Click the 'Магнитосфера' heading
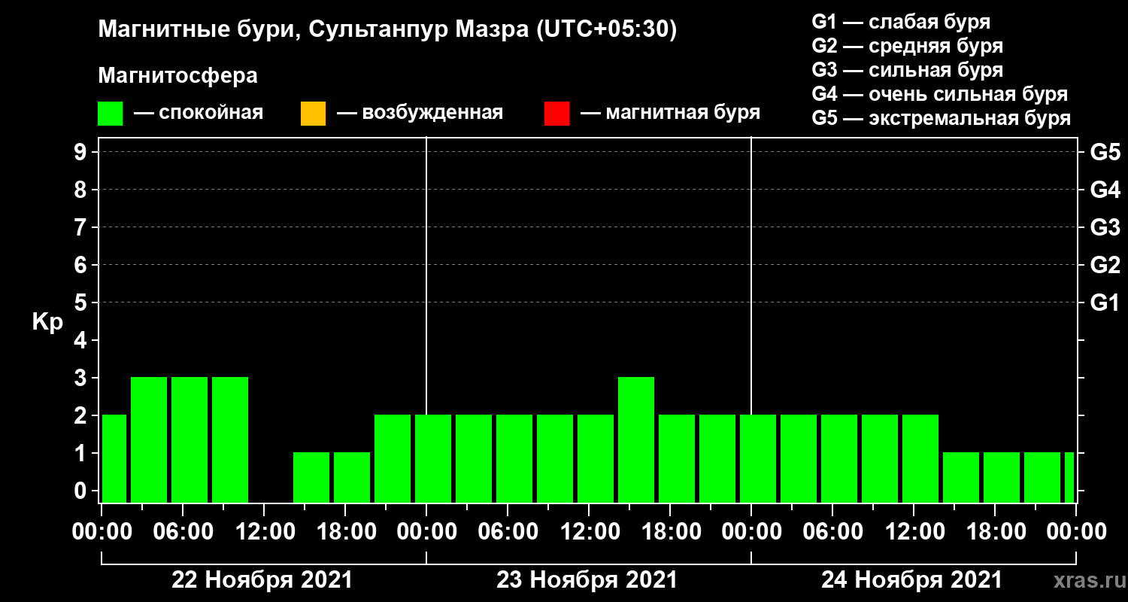The width and height of the screenshot is (1128, 602). (x=177, y=76)
